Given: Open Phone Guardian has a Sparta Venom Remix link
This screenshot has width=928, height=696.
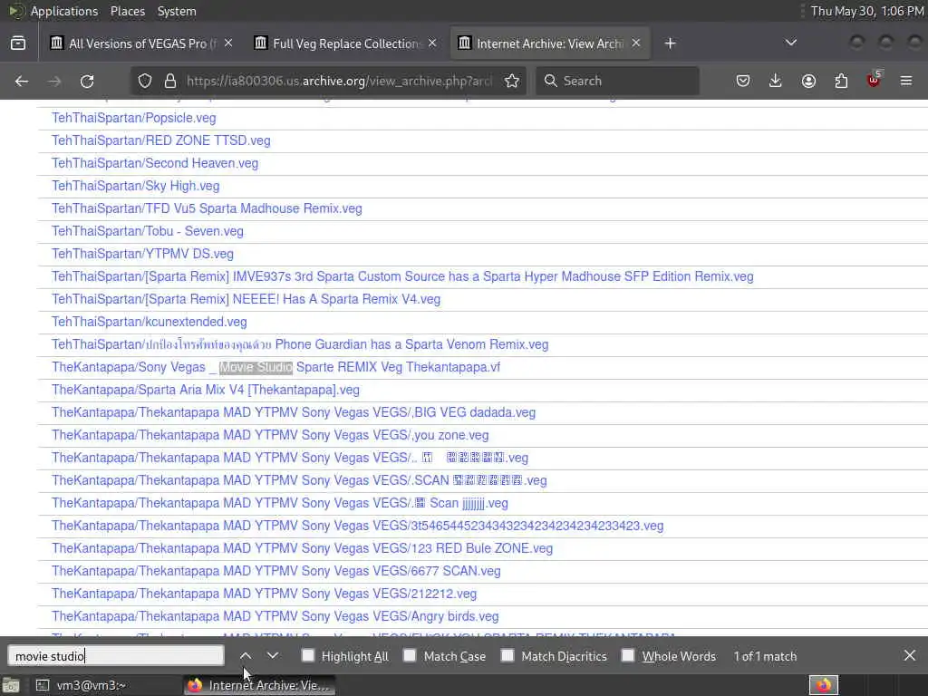Looking at the screenshot, I should pos(300,344).
